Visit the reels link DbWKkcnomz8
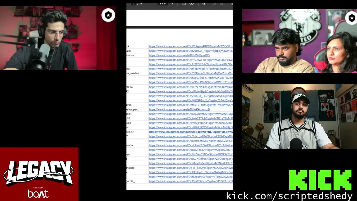Screen dimensions: 357x201 pos(180,109)
